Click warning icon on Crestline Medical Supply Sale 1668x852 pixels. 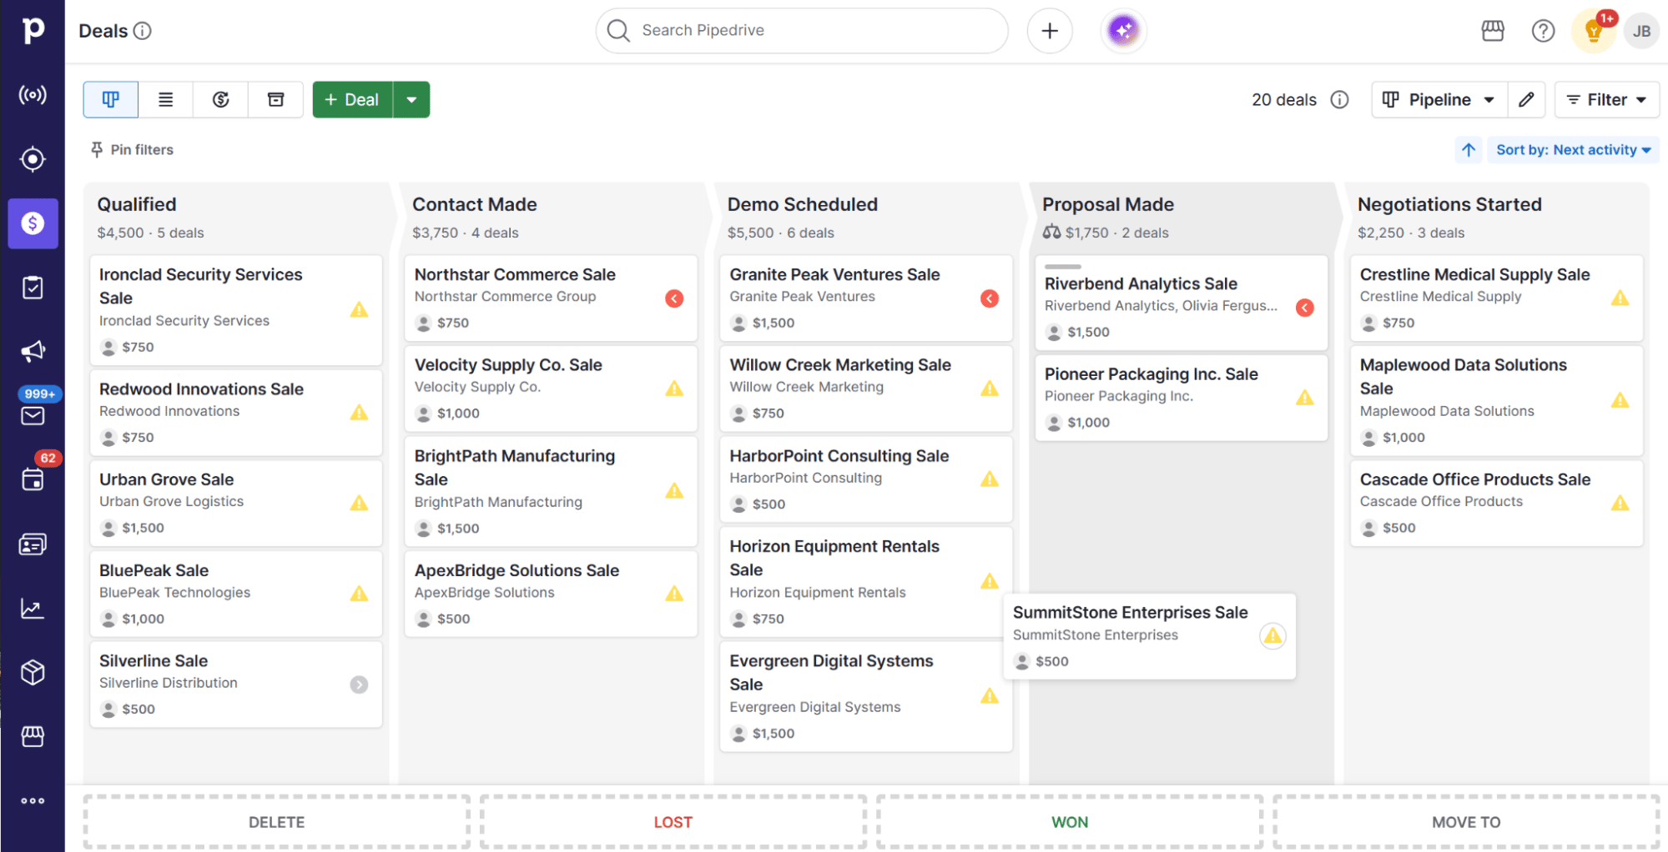1620,298
